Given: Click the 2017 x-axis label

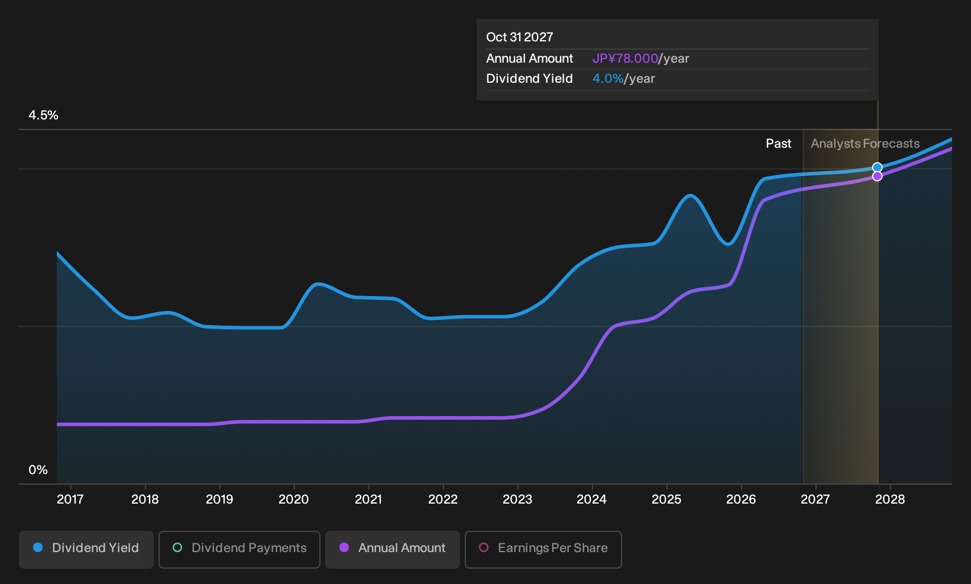Looking at the screenshot, I should coord(70,499).
